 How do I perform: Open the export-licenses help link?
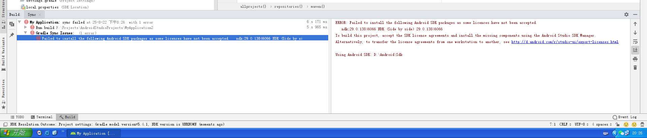[565, 42]
